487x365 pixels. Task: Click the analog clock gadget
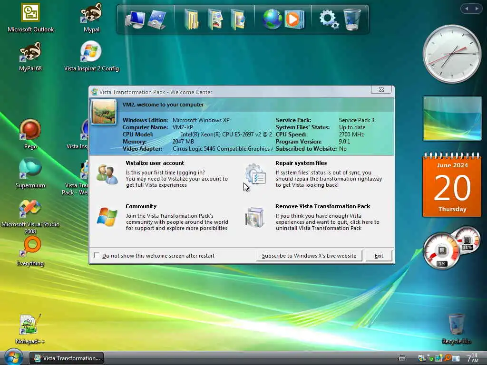pos(452,53)
